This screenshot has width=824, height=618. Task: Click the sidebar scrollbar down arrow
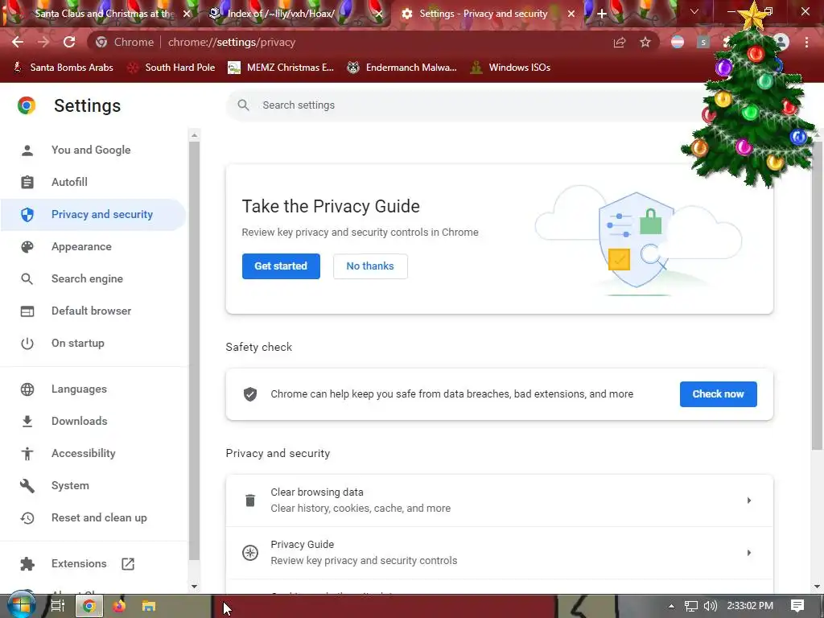195,587
